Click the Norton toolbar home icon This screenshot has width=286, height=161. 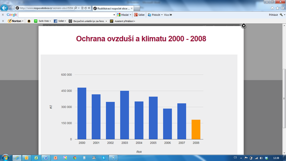[29, 21]
